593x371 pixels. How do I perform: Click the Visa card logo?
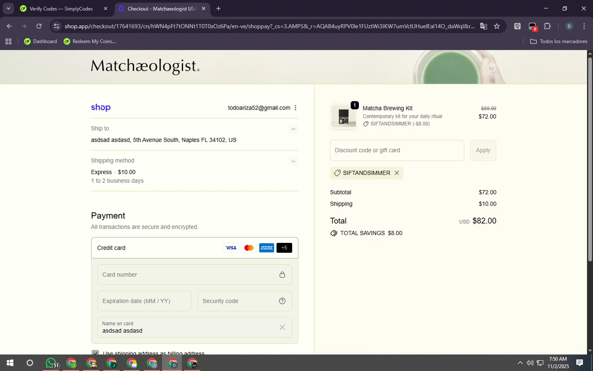point(231,248)
